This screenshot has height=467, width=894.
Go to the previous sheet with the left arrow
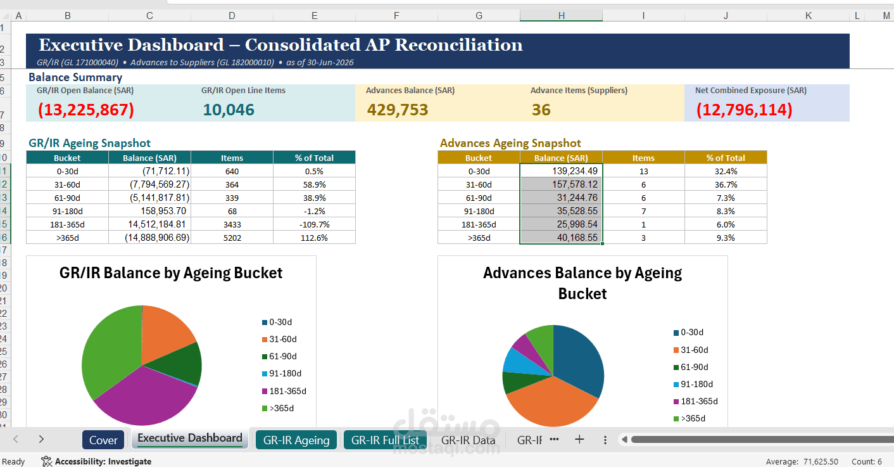point(16,439)
